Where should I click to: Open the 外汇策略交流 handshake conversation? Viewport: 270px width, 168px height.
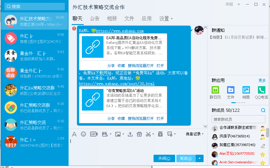tap(34, 125)
